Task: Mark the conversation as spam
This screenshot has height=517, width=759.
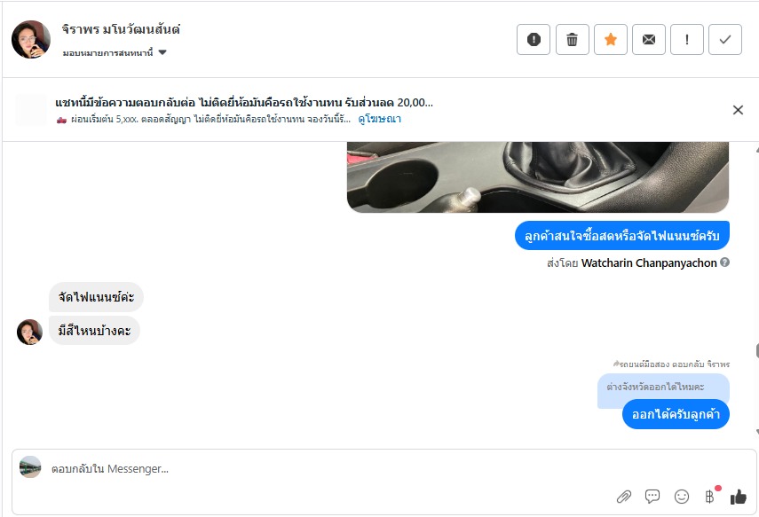Action: [x=534, y=39]
